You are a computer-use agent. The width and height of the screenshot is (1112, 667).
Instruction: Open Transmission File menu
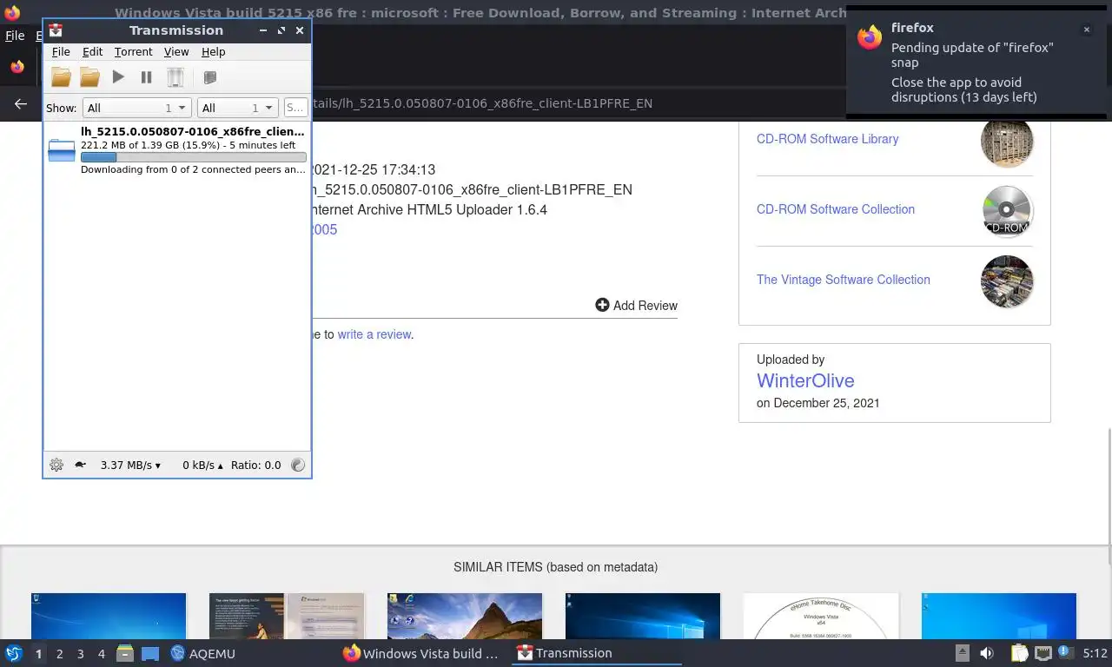(x=61, y=52)
